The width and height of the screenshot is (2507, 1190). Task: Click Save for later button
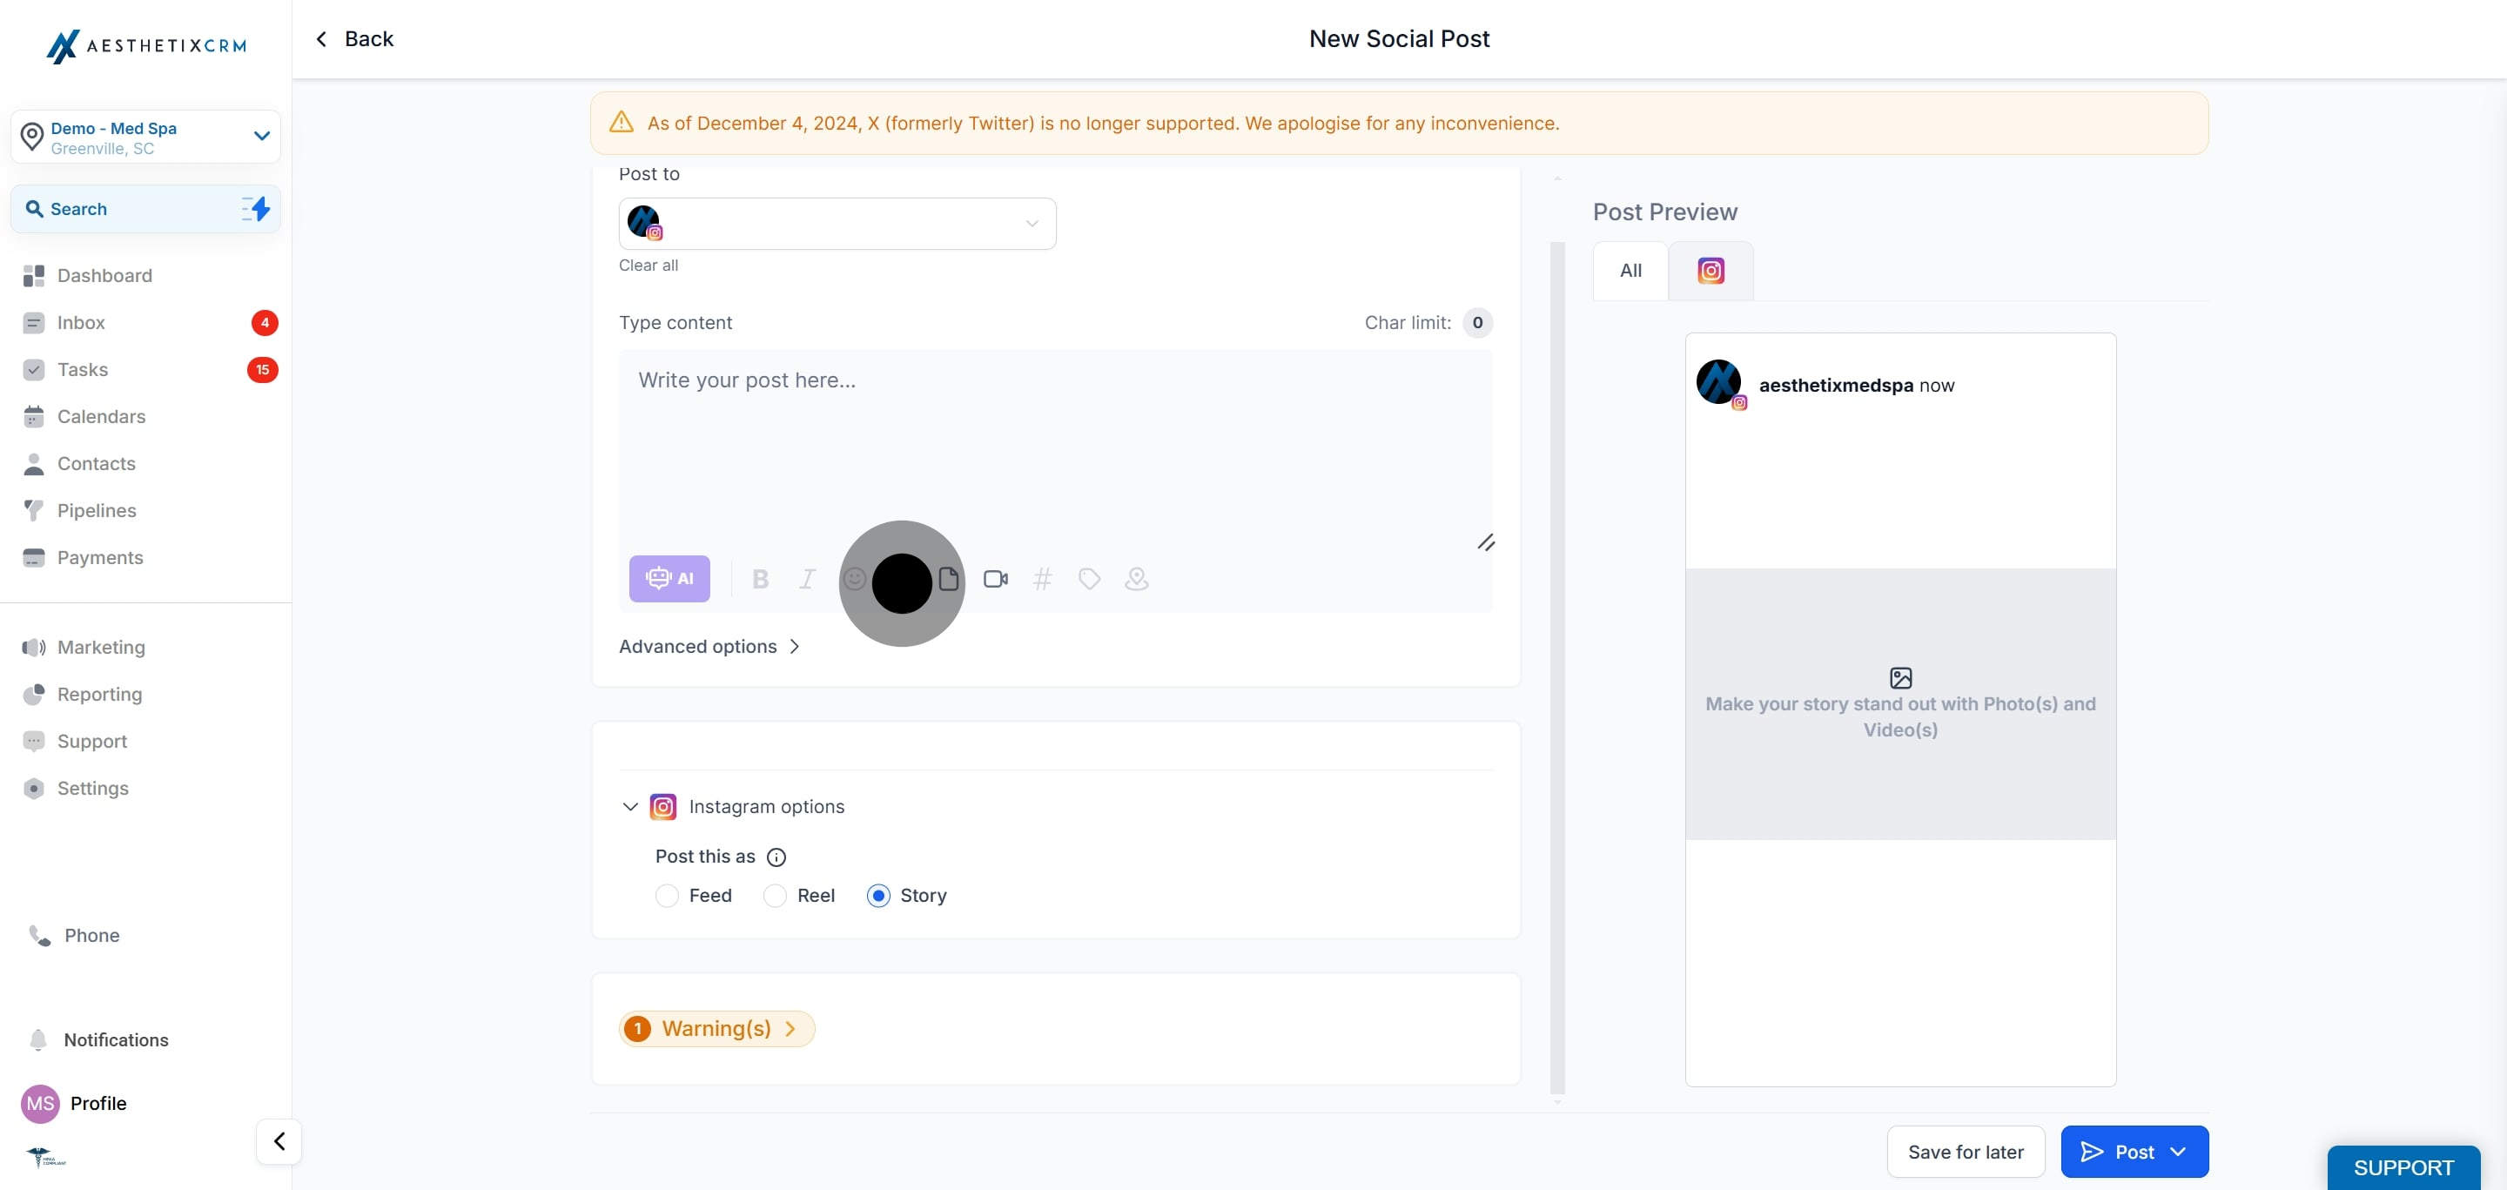tap(1965, 1151)
